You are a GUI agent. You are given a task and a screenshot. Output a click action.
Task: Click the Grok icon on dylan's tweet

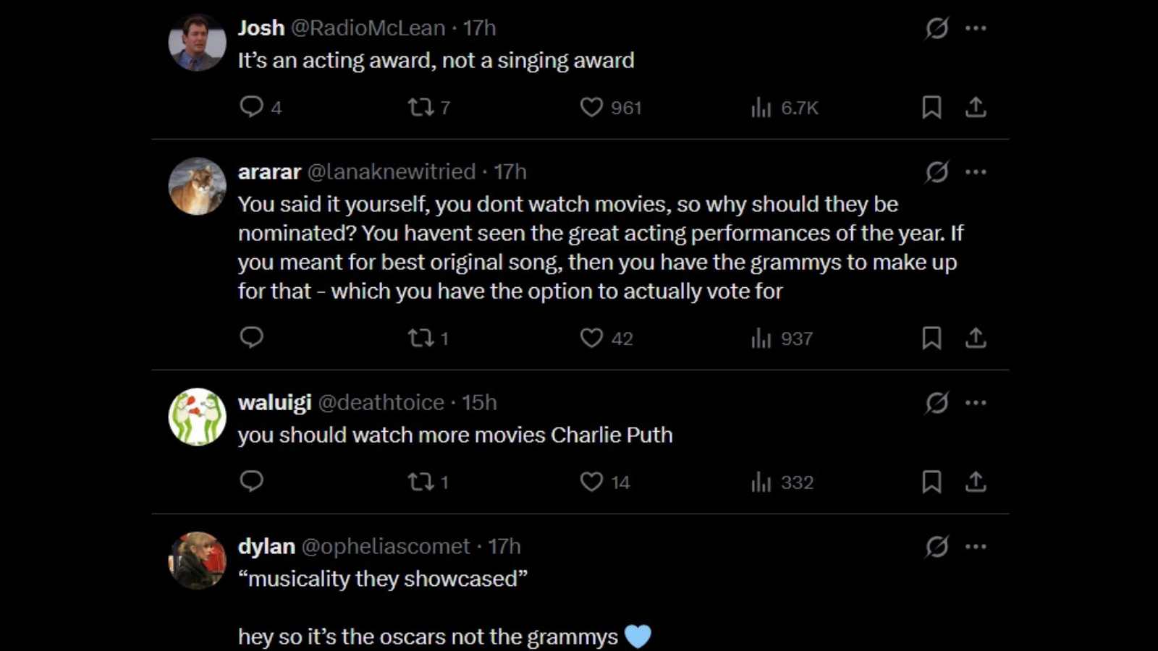coord(936,546)
